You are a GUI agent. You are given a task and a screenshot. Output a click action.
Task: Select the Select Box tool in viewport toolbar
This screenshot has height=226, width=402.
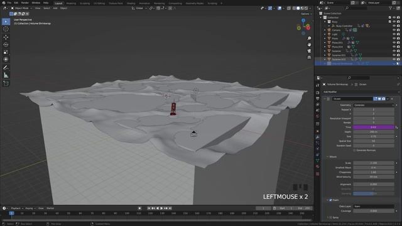(6, 21)
